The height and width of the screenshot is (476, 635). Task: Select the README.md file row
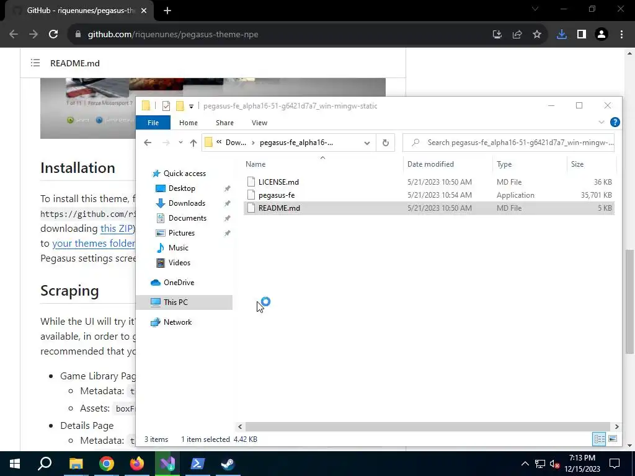pos(429,208)
